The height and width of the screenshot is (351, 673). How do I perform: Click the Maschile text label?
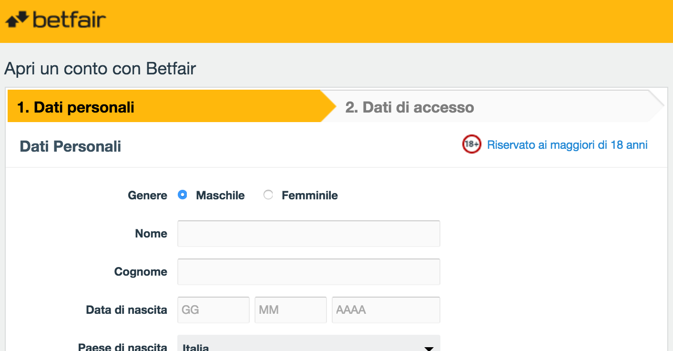click(x=220, y=196)
